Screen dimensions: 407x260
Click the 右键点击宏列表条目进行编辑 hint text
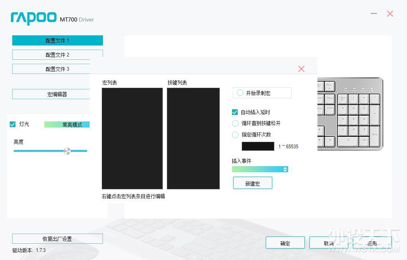(x=133, y=196)
